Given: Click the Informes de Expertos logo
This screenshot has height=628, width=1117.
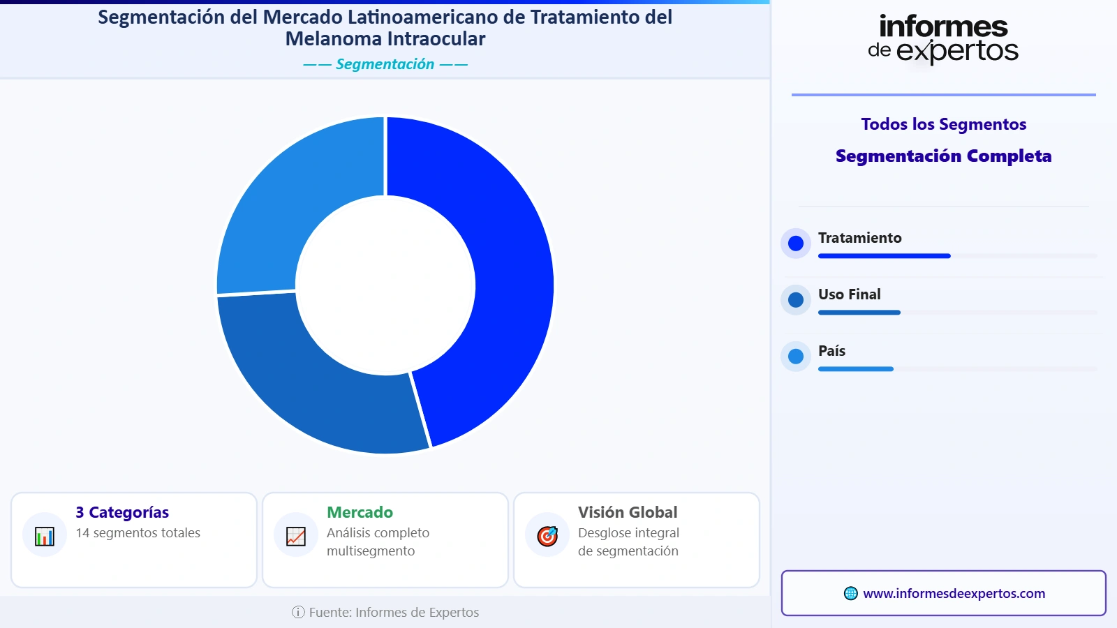Looking at the screenshot, I should point(943,40).
